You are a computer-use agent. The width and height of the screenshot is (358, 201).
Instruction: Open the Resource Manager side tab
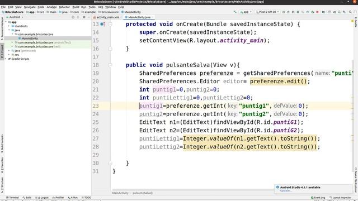click(x=2, y=28)
